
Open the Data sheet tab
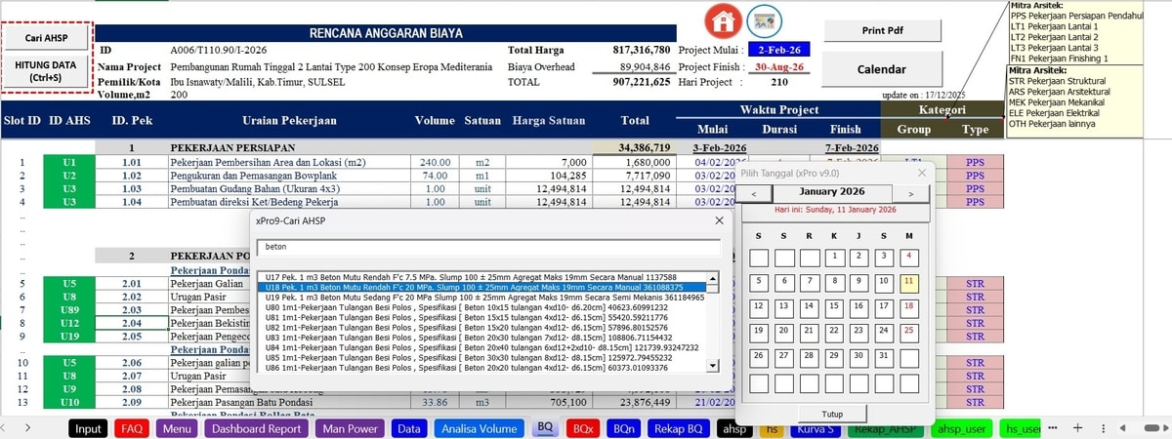click(x=409, y=427)
